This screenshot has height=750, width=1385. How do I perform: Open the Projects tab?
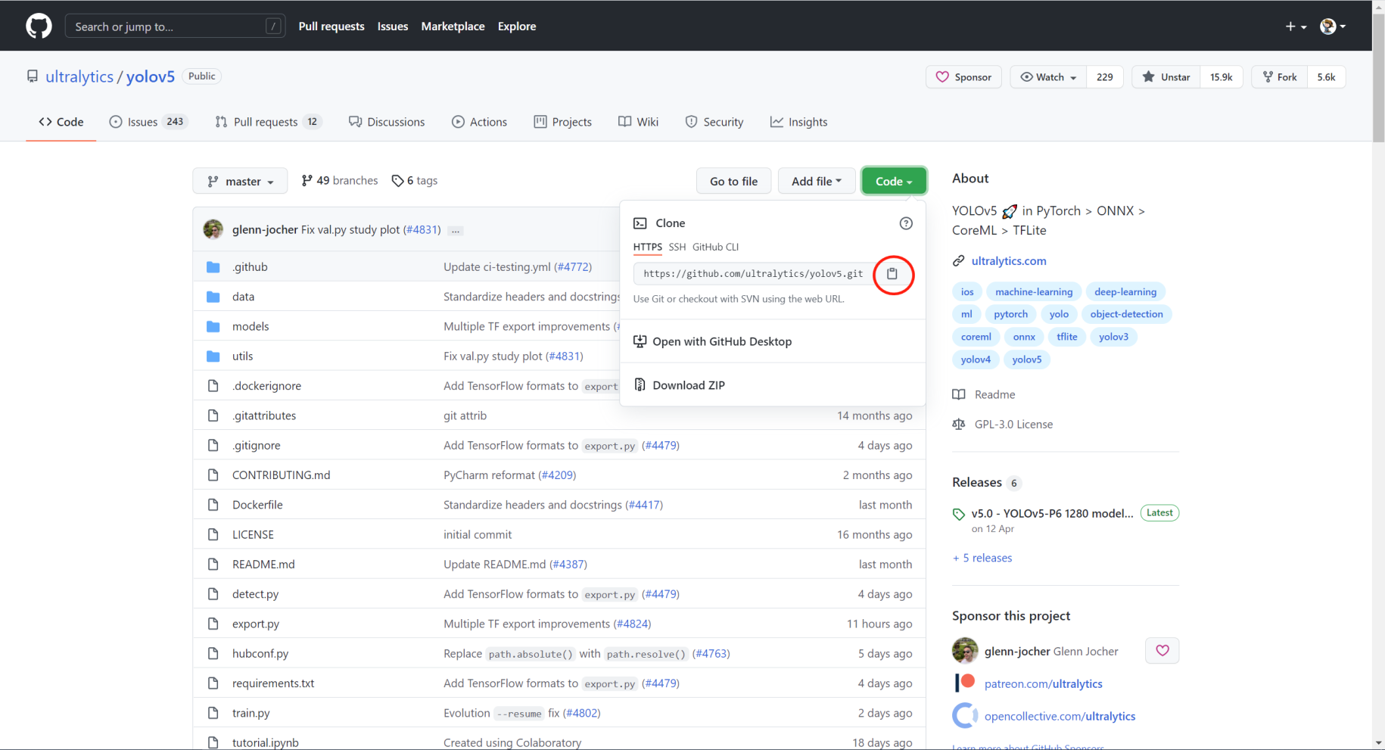[562, 122]
